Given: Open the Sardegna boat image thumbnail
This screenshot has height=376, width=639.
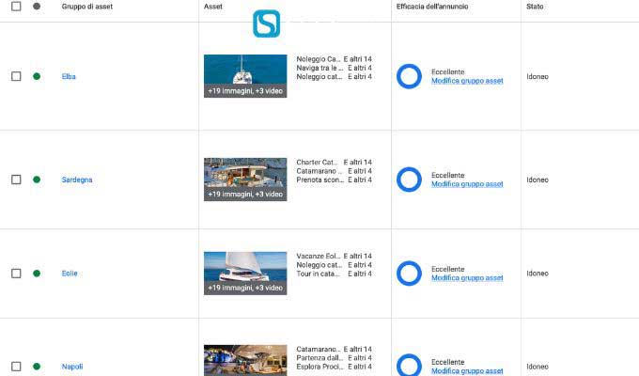Looking at the screenshot, I should (245, 180).
